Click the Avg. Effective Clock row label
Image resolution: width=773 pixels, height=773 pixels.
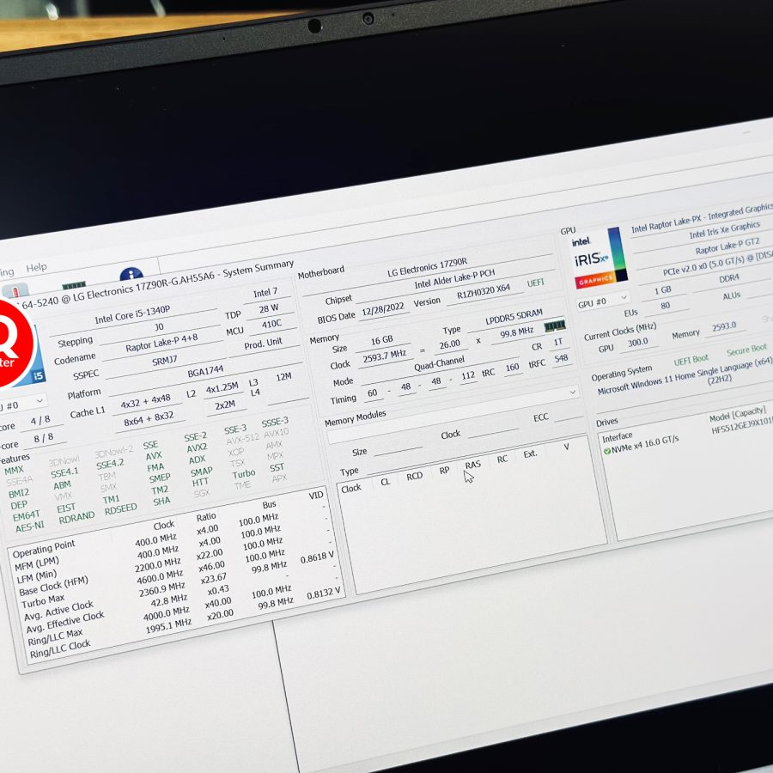pyautogui.click(x=65, y=622)
